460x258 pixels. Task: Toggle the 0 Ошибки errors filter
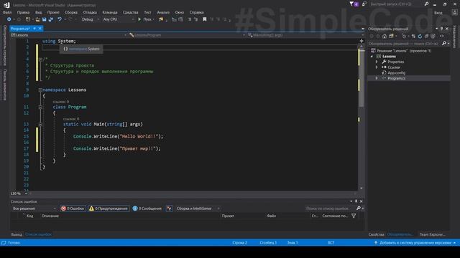73,209
